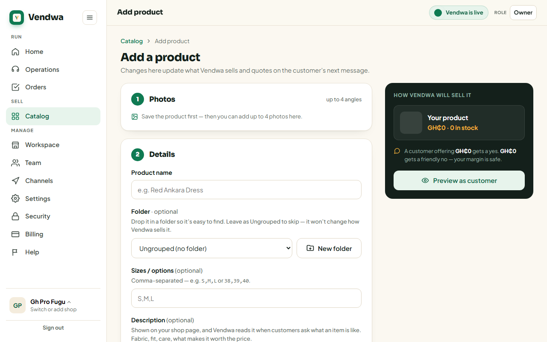Viewport: 547px width, 342px height.
Task: Click the step 2 Details badge
Action: click(138, 154)
